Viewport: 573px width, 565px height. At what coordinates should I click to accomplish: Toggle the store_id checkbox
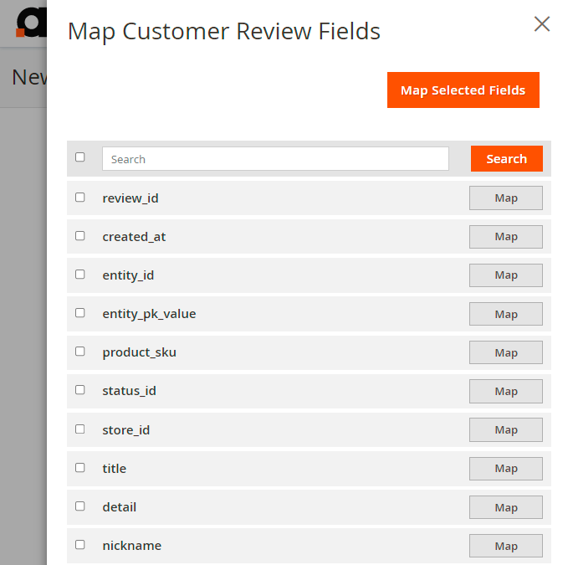(x=80, y=429)
